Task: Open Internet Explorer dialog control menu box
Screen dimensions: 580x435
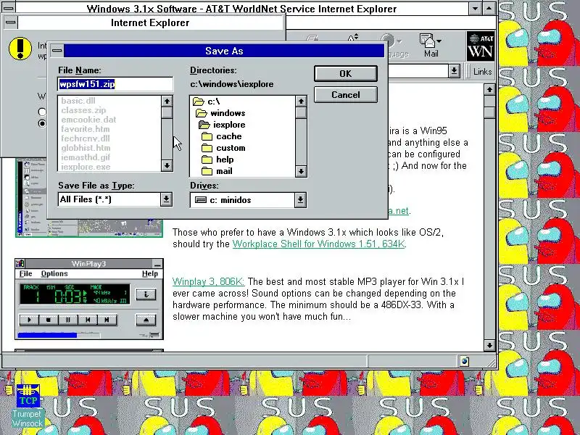Action: 11,23
